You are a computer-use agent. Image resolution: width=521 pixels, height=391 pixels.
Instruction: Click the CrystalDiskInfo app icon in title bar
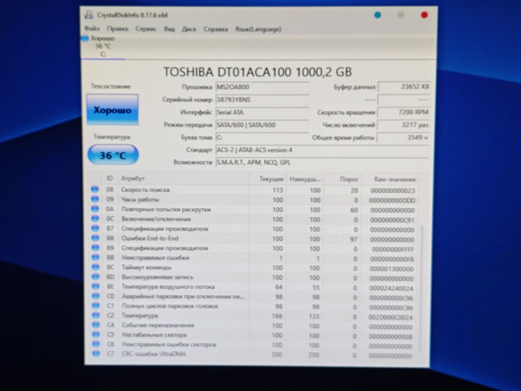pyautogui.click(x=89, y=15)
